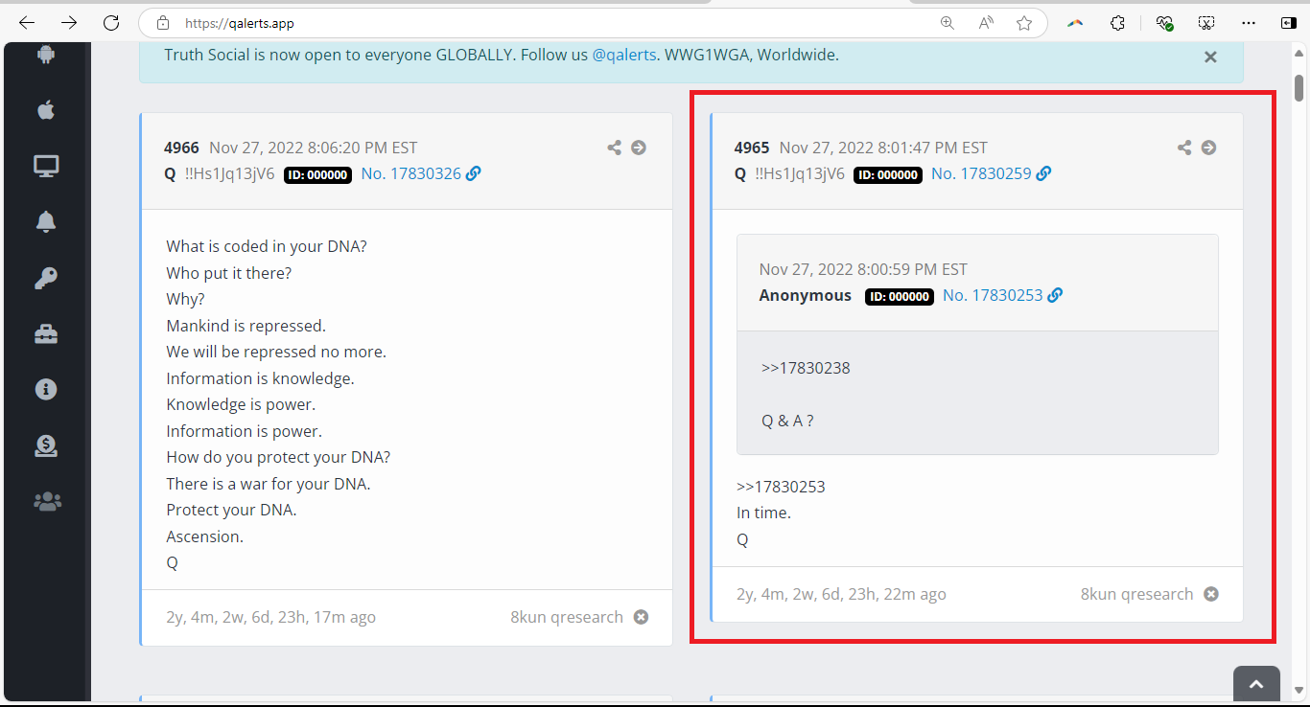
Task: Toggle the browser sidebar panel
Action: 1288,23
